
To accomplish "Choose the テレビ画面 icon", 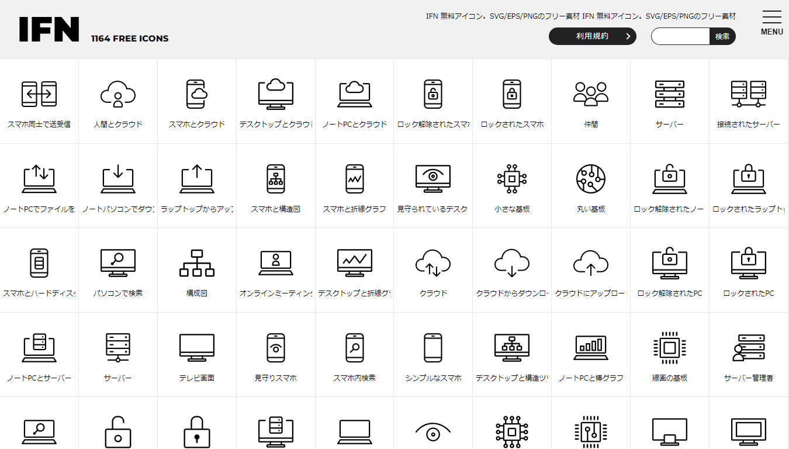I will coord(197,348).
